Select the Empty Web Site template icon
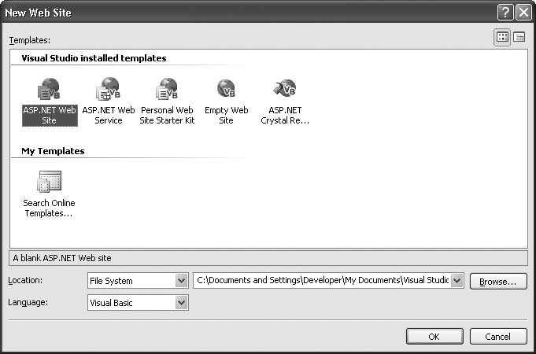Image resolution: width=536 pixels, height=354 pixels. [226, 88]
